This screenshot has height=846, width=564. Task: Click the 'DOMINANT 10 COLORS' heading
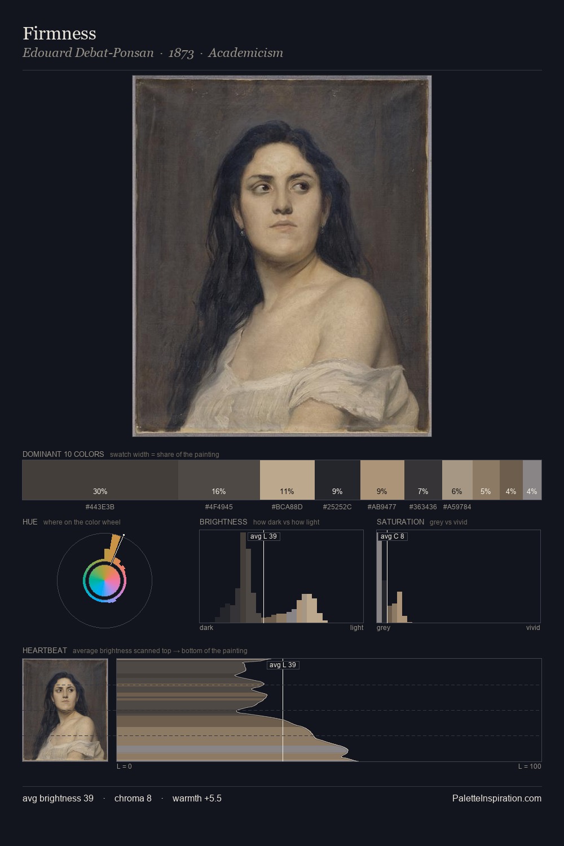pos(63,454)
